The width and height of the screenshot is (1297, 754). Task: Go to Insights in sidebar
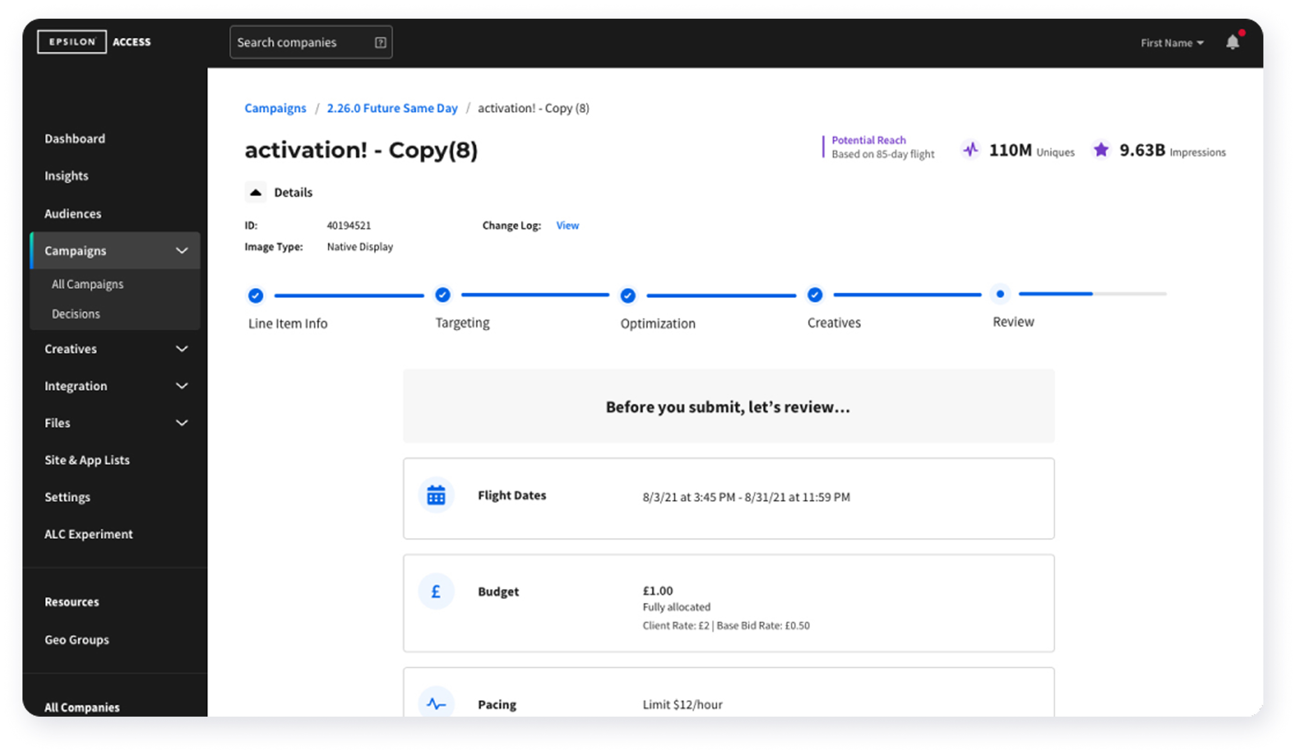[66, 175]
